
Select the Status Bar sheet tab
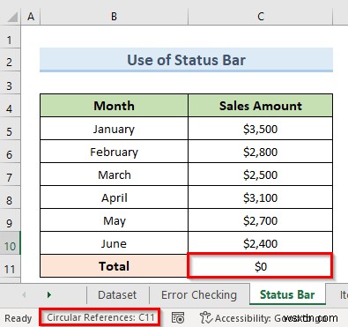[x=287, y=294]
